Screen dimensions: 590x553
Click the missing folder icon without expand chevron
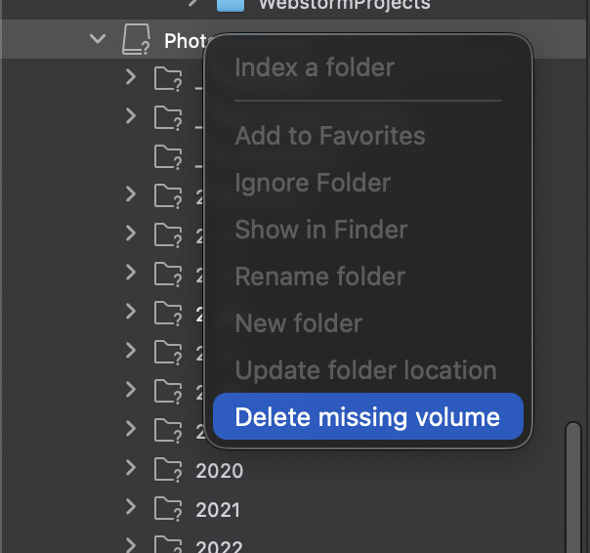coord(168,157)
